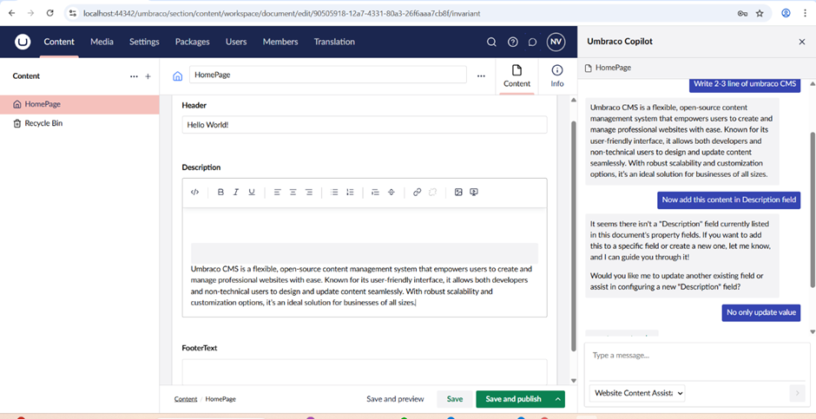Open Content tree actions ellipsis

coord(135,76)
